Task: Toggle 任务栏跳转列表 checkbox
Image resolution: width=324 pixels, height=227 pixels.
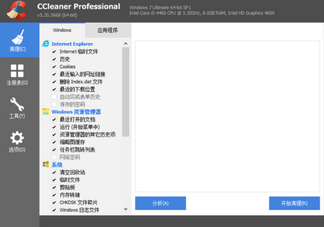Action: click(54, 150)
